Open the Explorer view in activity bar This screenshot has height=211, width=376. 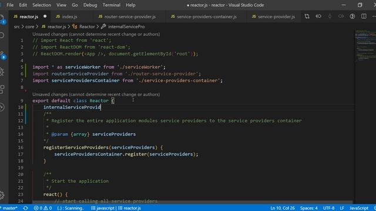point(2,19)
